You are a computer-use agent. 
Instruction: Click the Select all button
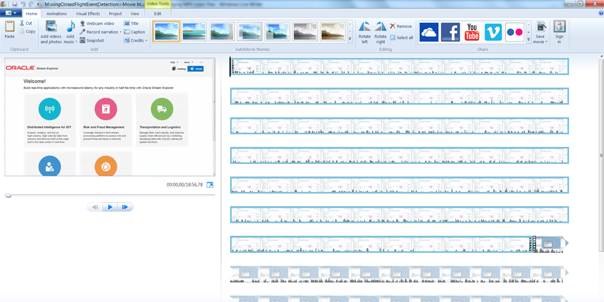(401, 38)
